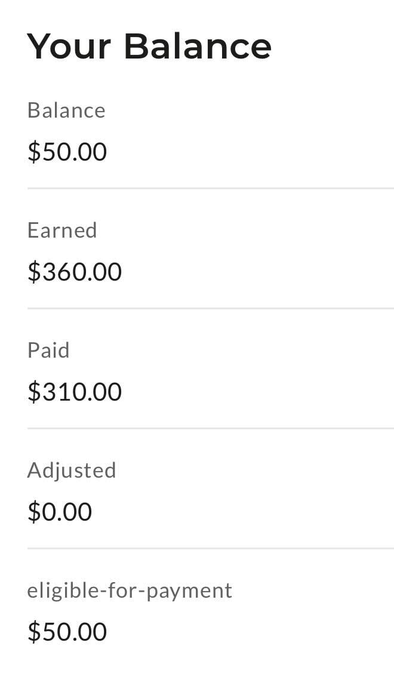Select the eligible-for-payment label

[130, 591]
